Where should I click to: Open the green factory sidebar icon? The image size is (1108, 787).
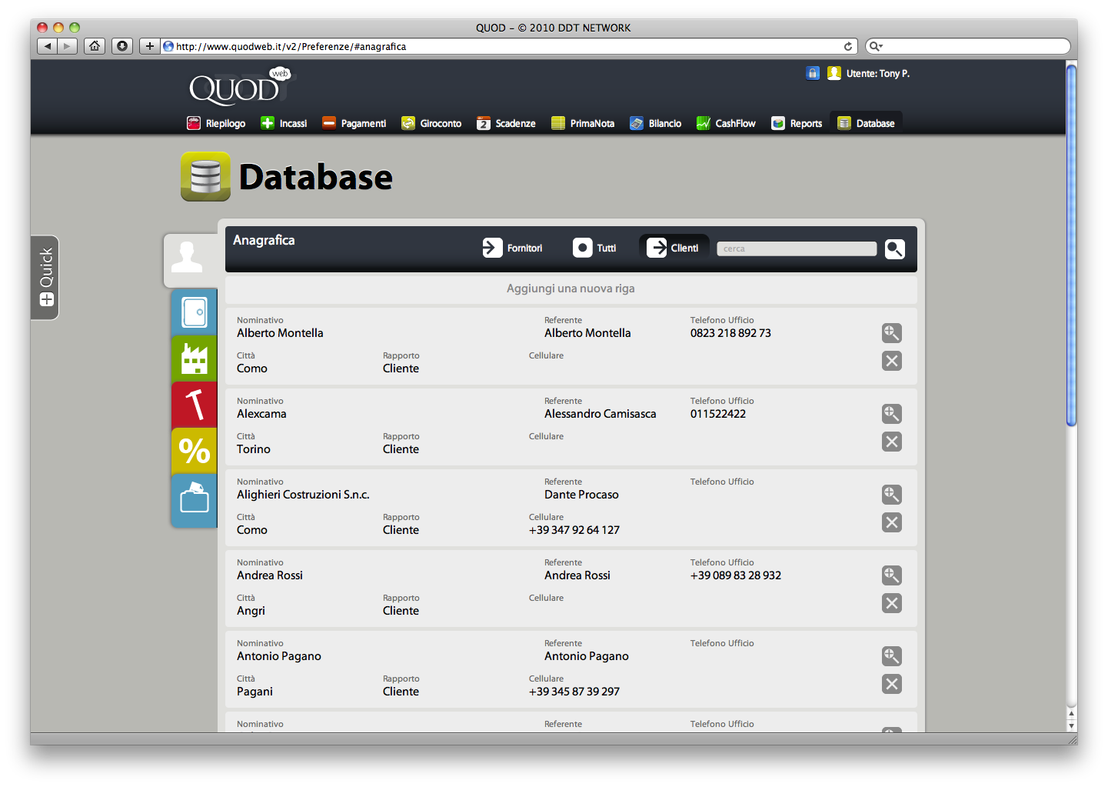[195, 358]
